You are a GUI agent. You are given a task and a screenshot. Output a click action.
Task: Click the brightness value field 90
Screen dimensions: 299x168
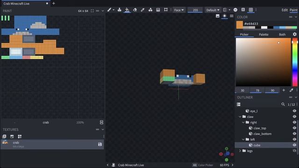272,90
